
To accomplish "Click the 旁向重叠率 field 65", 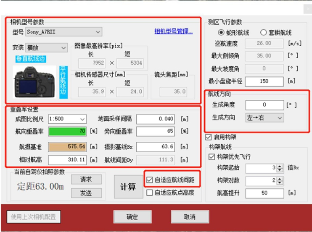I will pyautogui.click(x=156, y=131).
